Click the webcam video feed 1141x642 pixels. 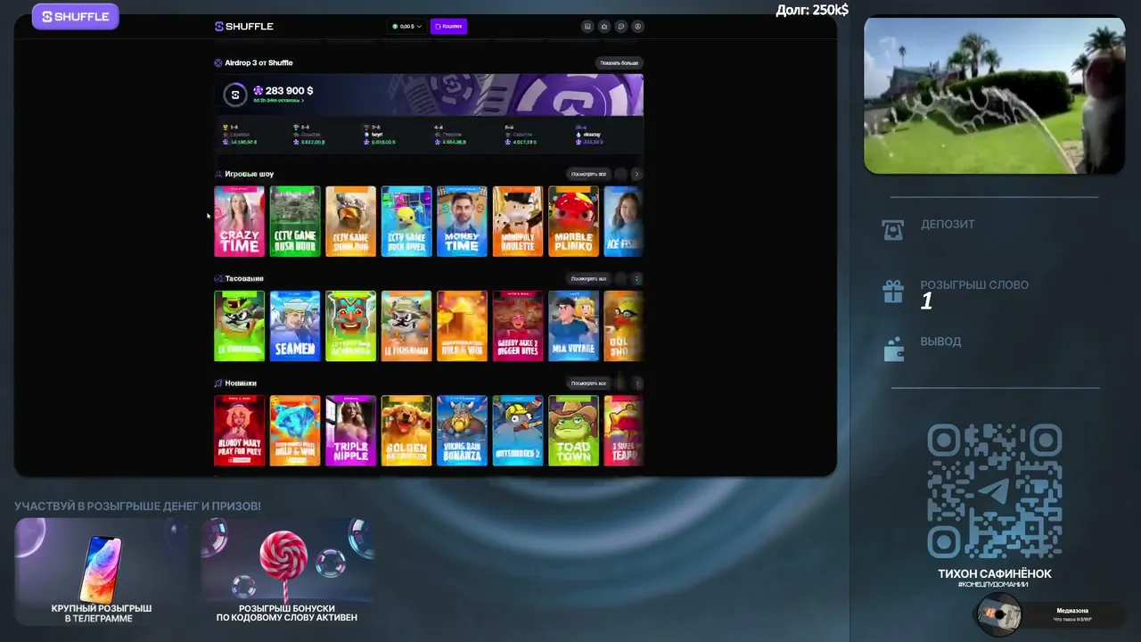(x=994, y=95)
